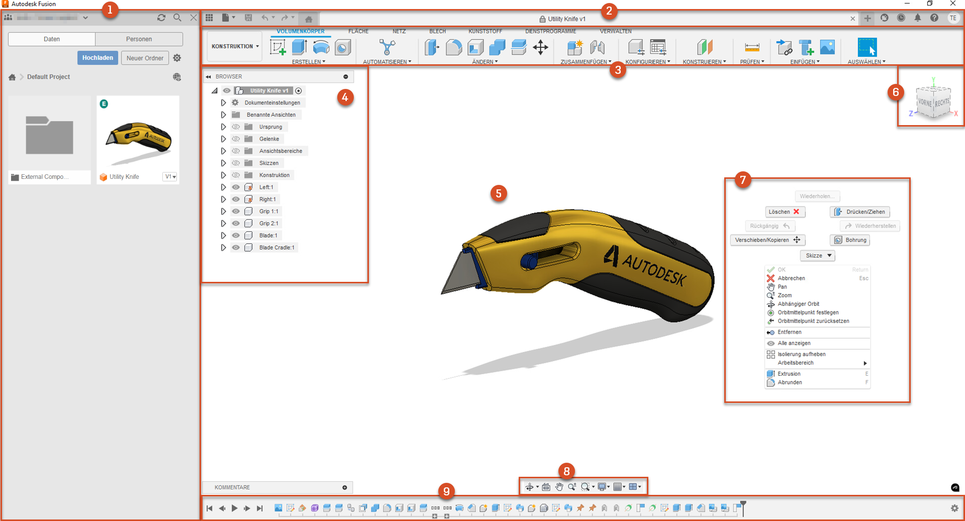This screenshot has width=965, height=521.
Task: Select Alle anzeigen in context menu
Action: point(818,343)
